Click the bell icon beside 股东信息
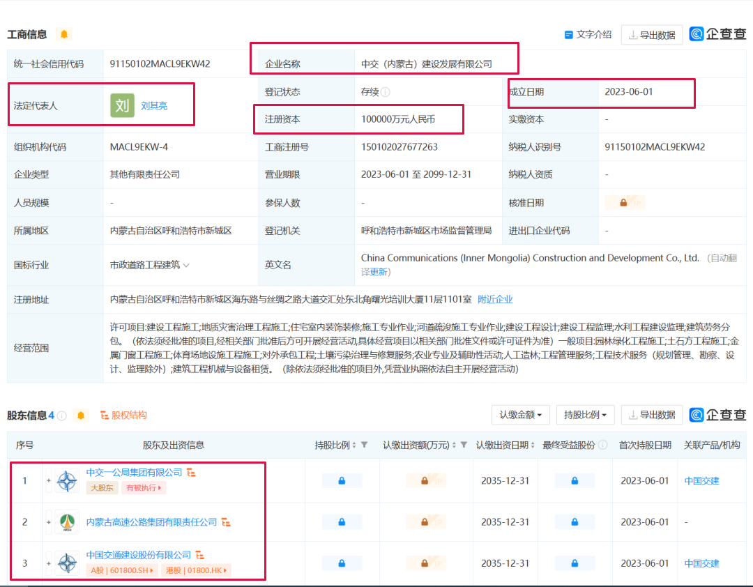The width and height of the screenshot is (753, 587). click(81, 415)
